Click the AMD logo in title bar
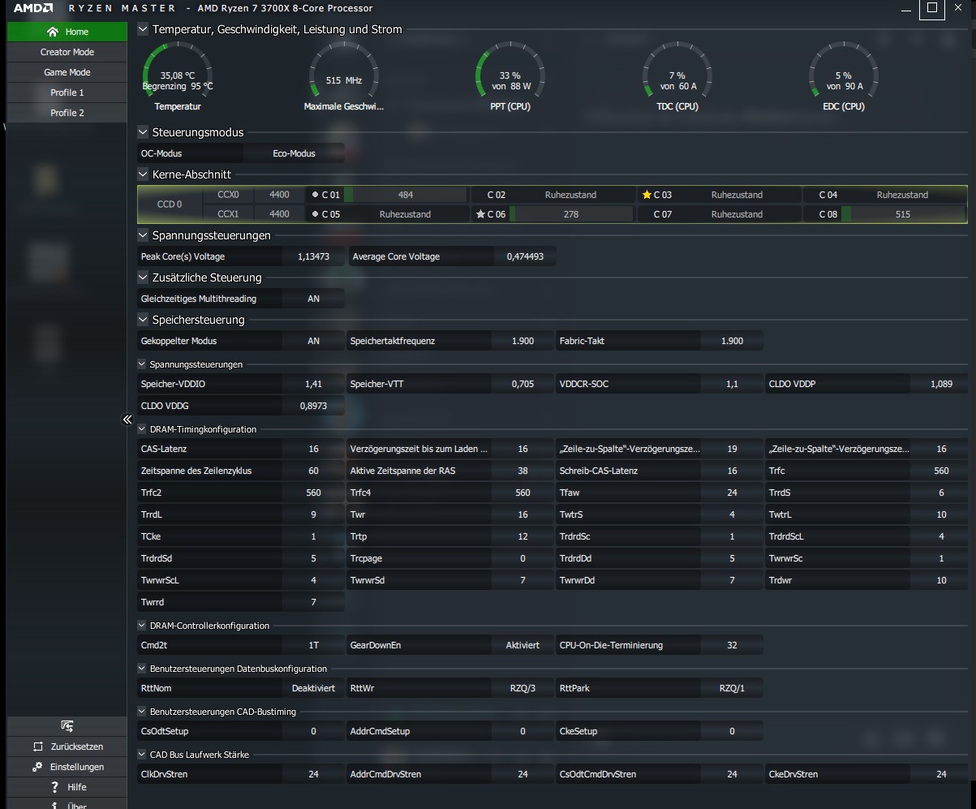This screenshot has width=976, height=809. coord(33,9)
